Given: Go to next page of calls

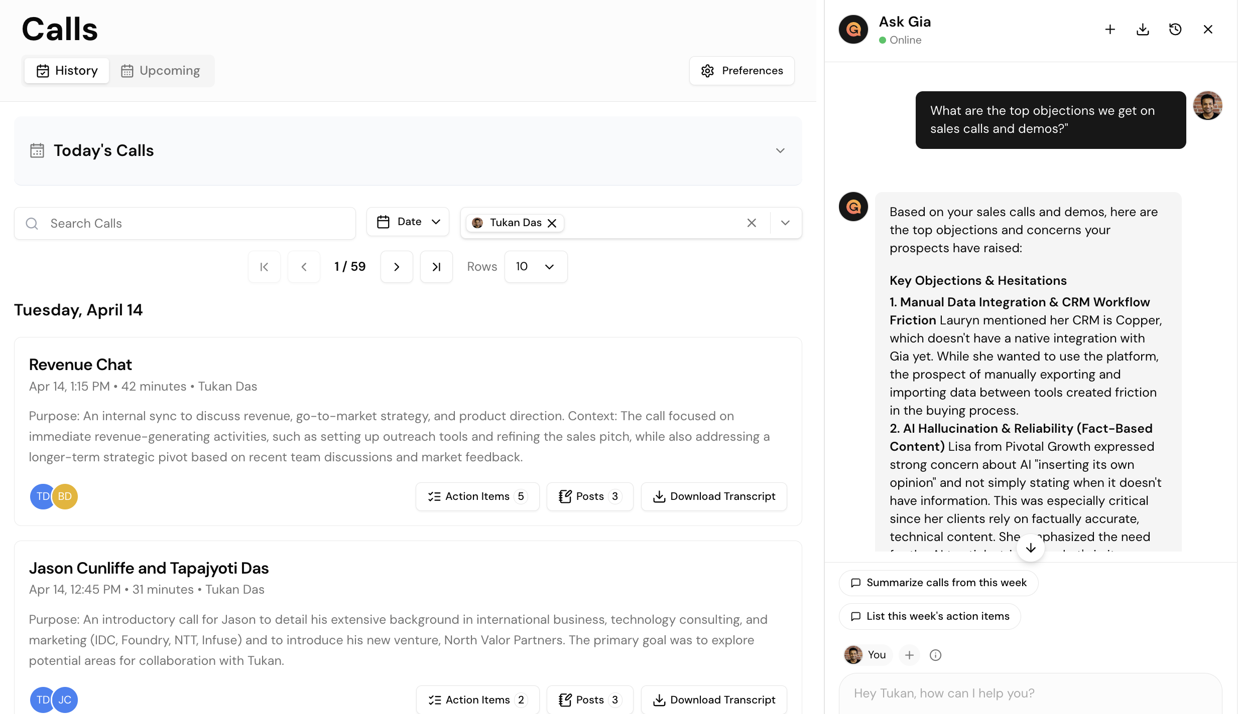Looking at the screenshot, I should coord(397,267).
